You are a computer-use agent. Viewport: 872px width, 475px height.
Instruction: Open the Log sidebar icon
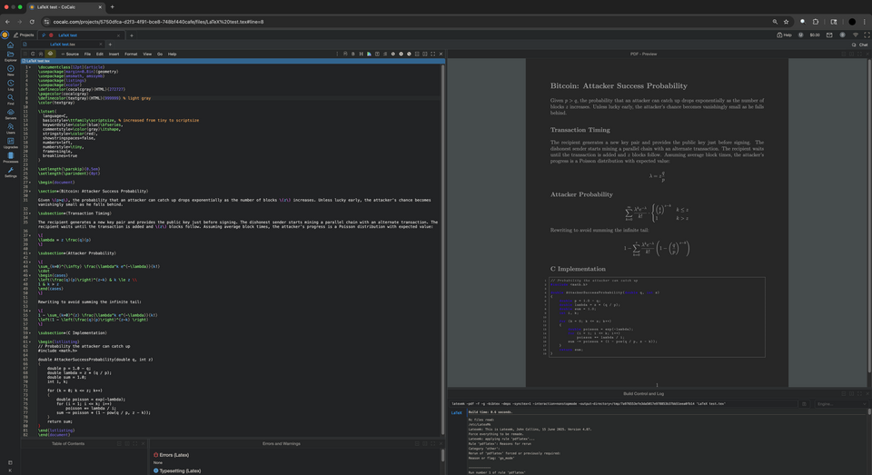tap(10, 84)
